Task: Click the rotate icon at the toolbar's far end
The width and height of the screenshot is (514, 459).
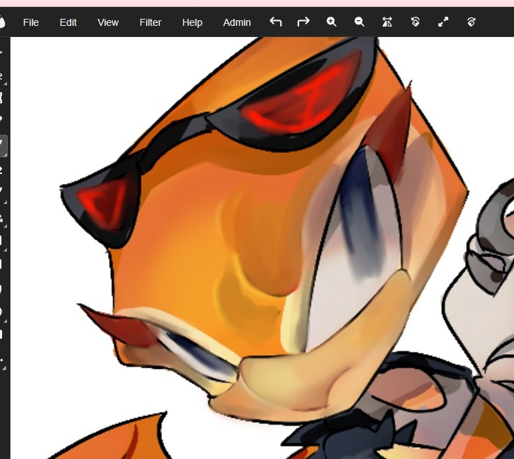Action: [x=471, y=22]
